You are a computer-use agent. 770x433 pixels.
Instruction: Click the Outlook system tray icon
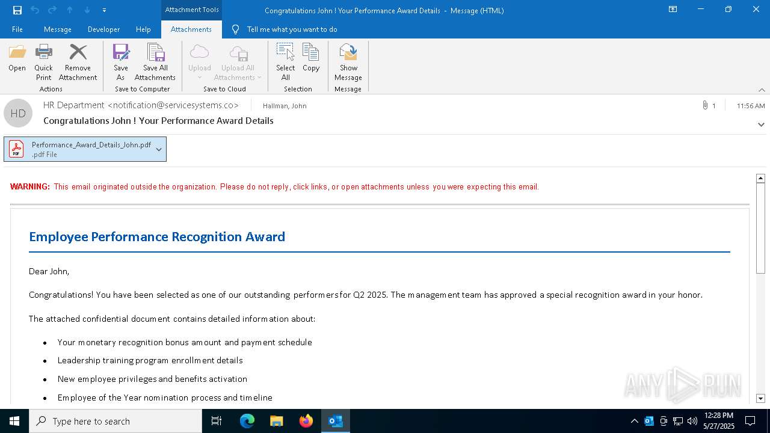649,421
